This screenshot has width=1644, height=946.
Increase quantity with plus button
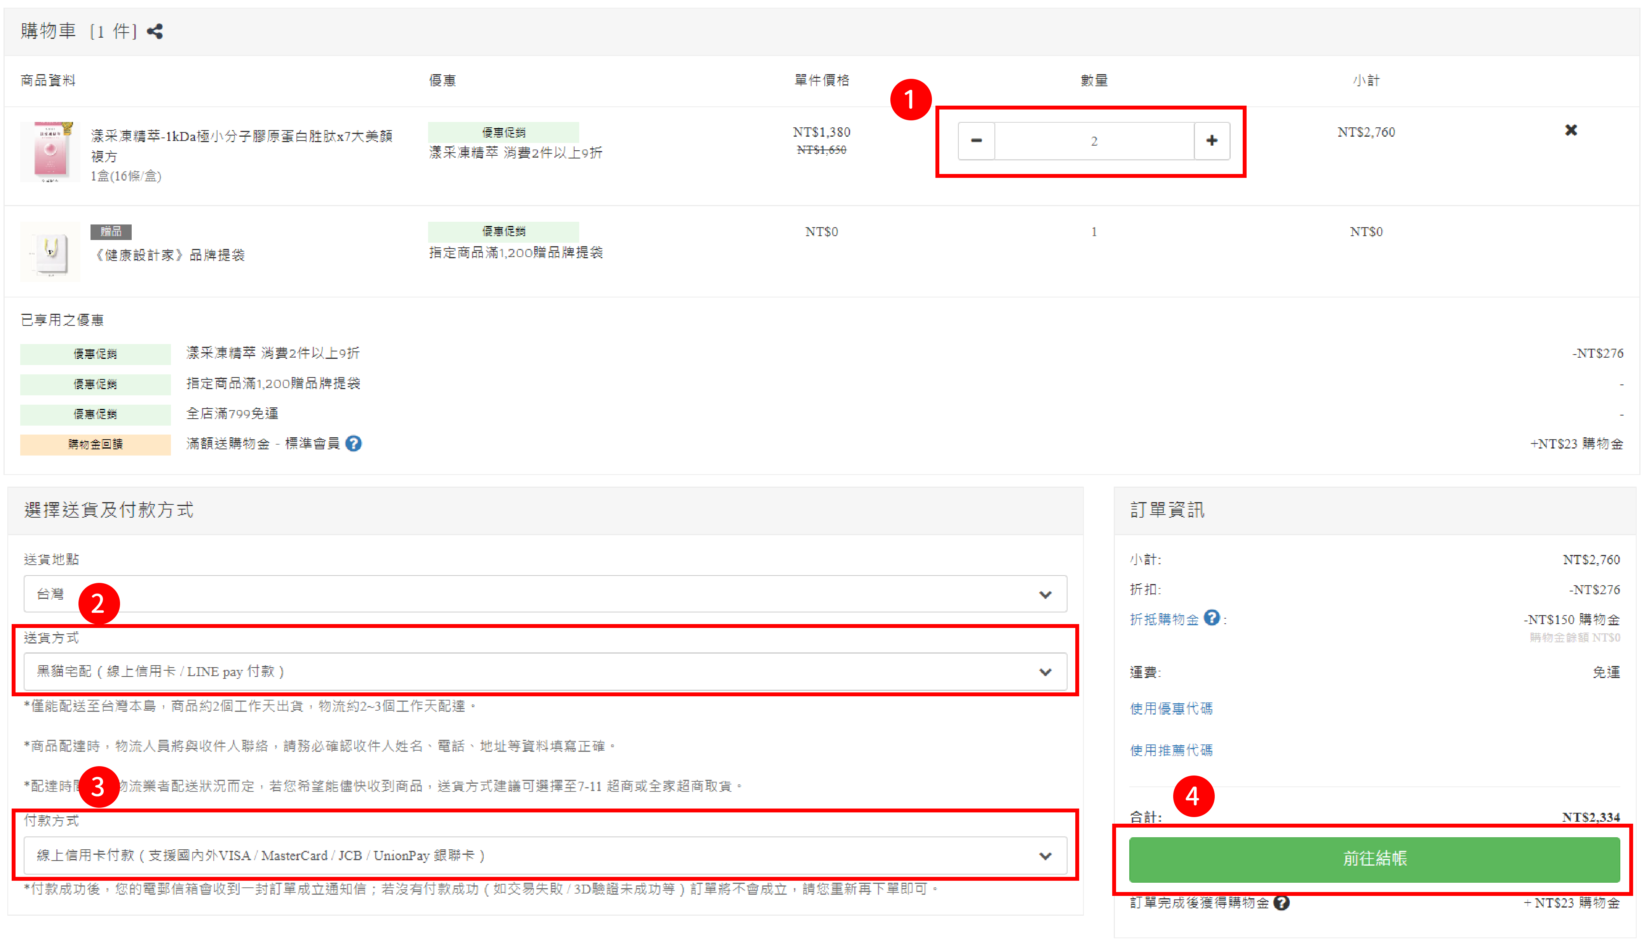point(1211,140)
